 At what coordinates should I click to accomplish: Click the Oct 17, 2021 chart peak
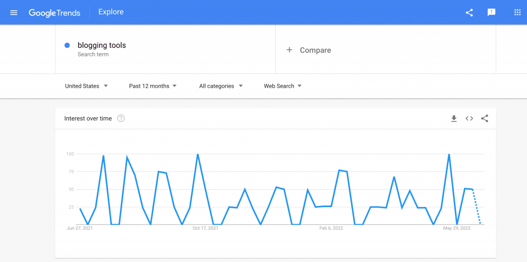point(198,154)
